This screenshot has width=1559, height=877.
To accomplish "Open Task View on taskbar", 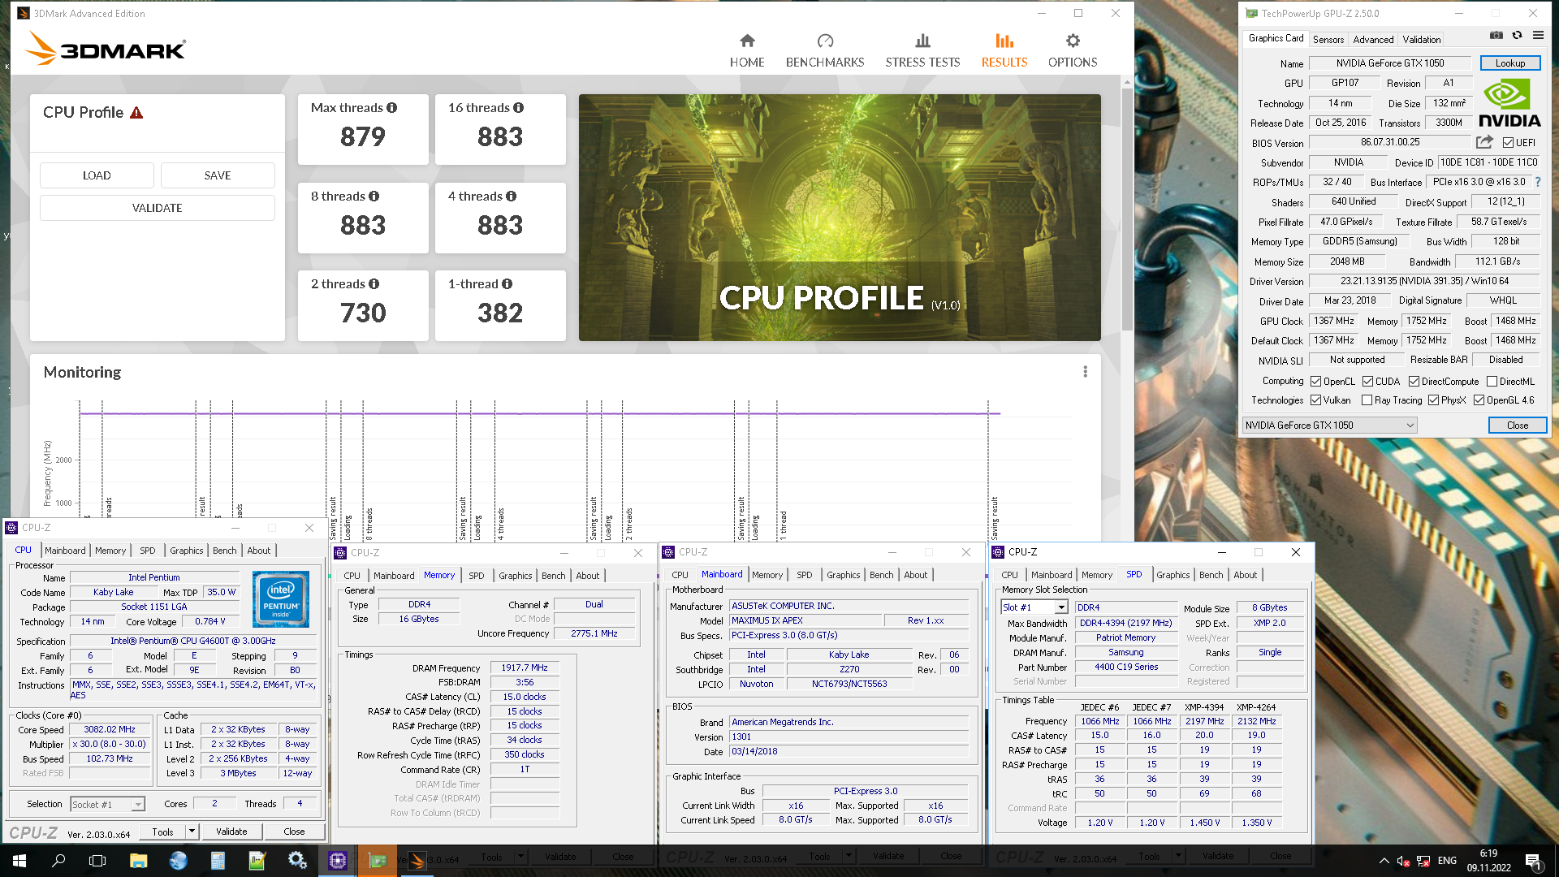I will coord(97,860).
